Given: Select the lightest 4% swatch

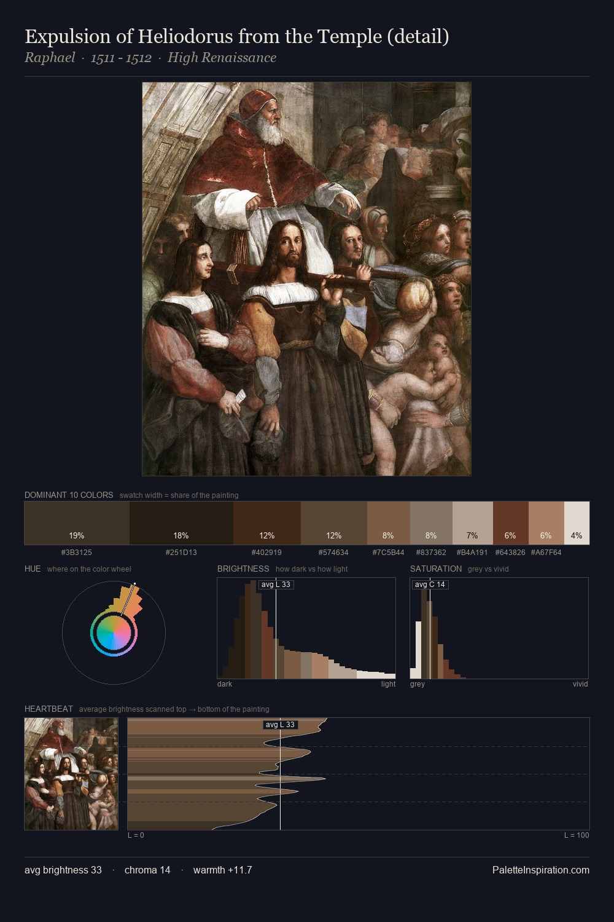Looking at the screenshot, I should (x=577, y=523).
